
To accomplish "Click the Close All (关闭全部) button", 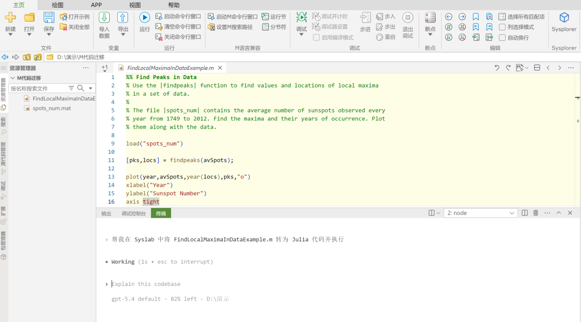I will tap(74, 27).
